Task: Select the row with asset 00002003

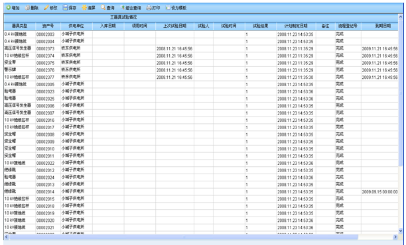Action: pos(201,34)
